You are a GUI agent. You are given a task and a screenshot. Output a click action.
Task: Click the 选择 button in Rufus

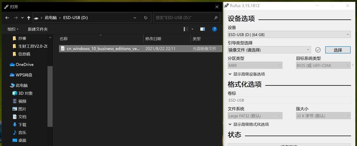338,50
